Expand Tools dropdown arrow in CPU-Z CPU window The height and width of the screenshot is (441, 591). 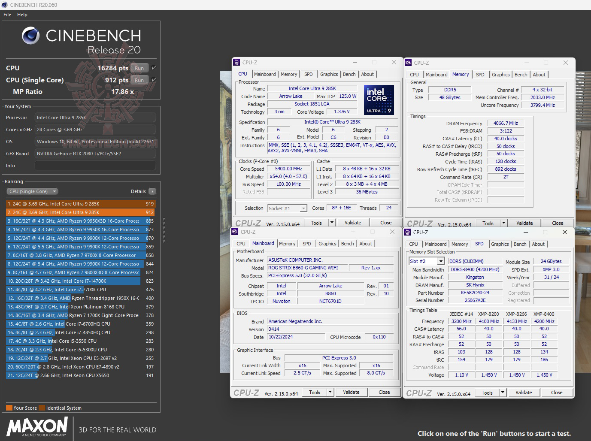pyautogui.click(x=332, y=223)
